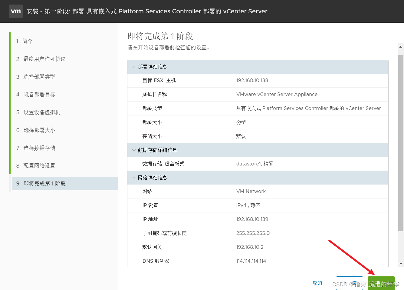Collapse the 部署详细信息 section
Image resolution: width=404 pixels, height=290 pixels.
pyautogui.click(x=134, y=67)
